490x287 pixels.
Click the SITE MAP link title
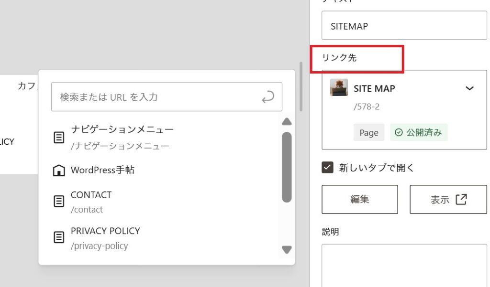[x=374, y=89]
